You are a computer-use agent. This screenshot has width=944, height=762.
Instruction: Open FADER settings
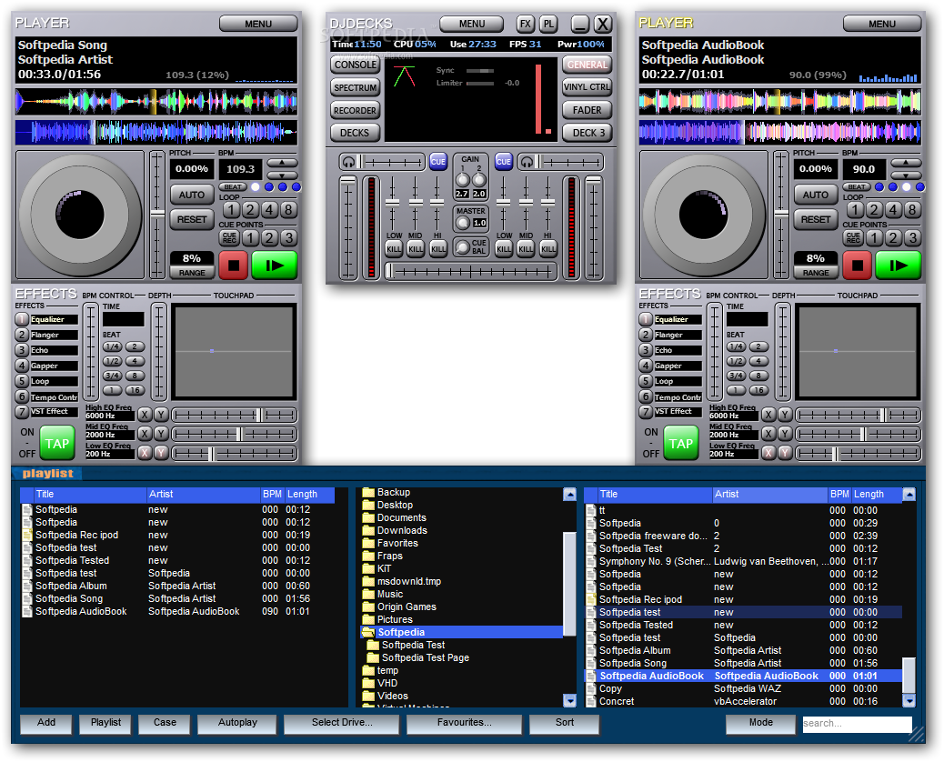point(587,110)
